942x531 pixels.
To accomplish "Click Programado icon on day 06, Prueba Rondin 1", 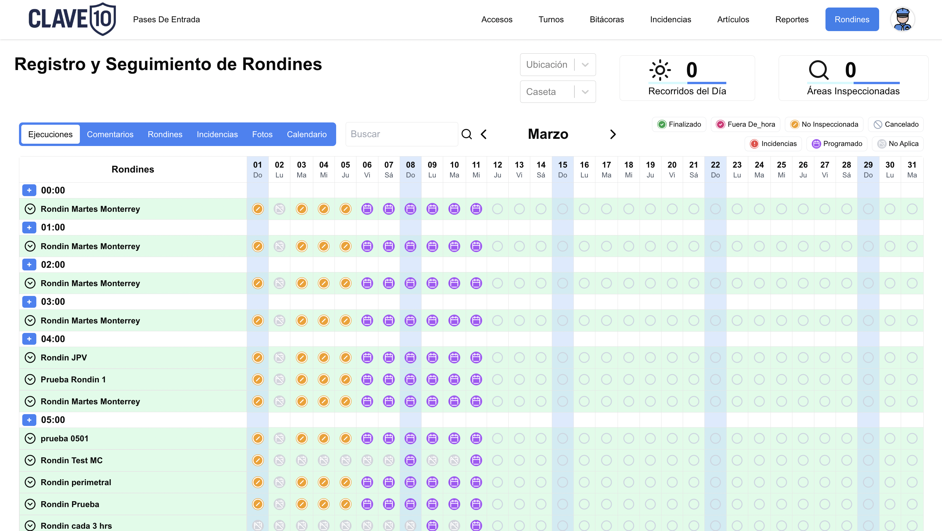I will (367, 379).
